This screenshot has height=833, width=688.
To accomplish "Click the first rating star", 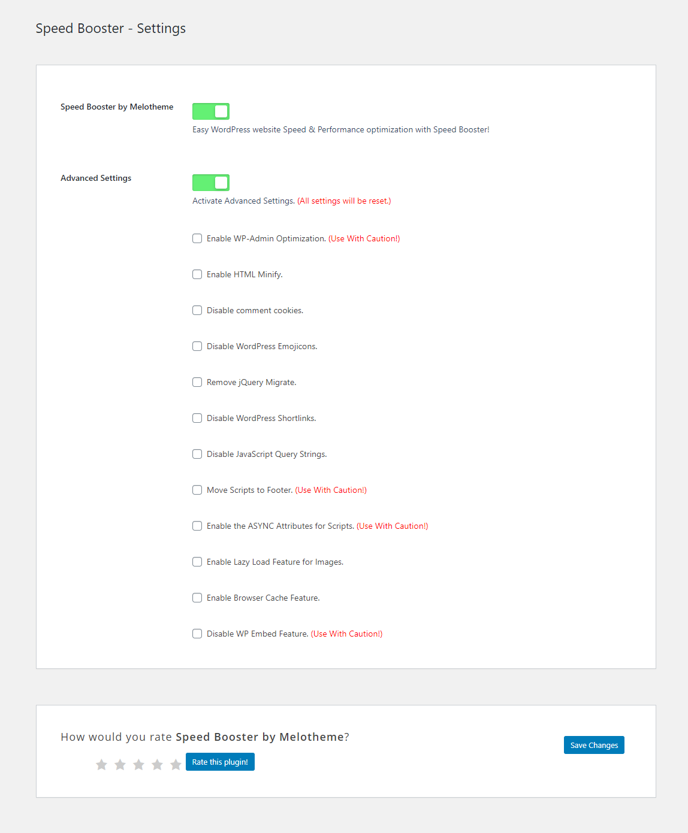I will [101, 765].
